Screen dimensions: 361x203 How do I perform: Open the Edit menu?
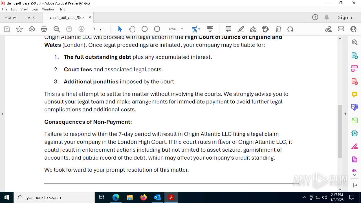click(x=14, y=9)
